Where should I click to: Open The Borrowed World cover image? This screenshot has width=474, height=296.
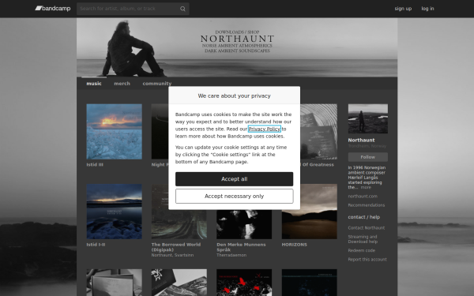pyautogui.click(x=179, y=224)
